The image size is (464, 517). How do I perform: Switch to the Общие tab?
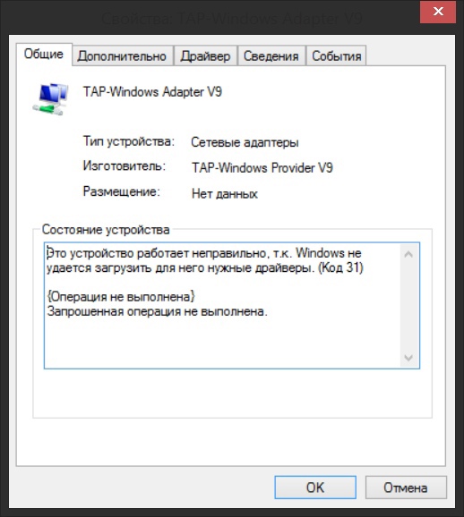(44, 55)
